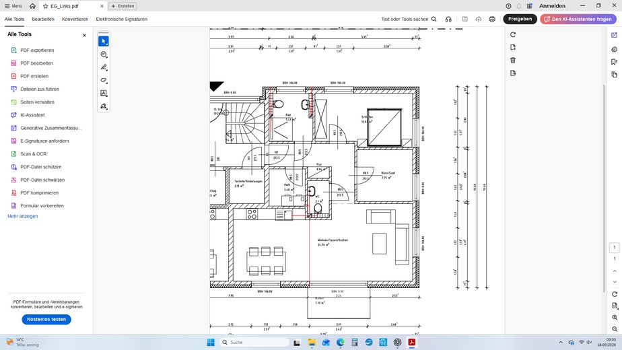Open the help question mark icon
The height and width of the screenshot is (350, 622).
(508, 6)
